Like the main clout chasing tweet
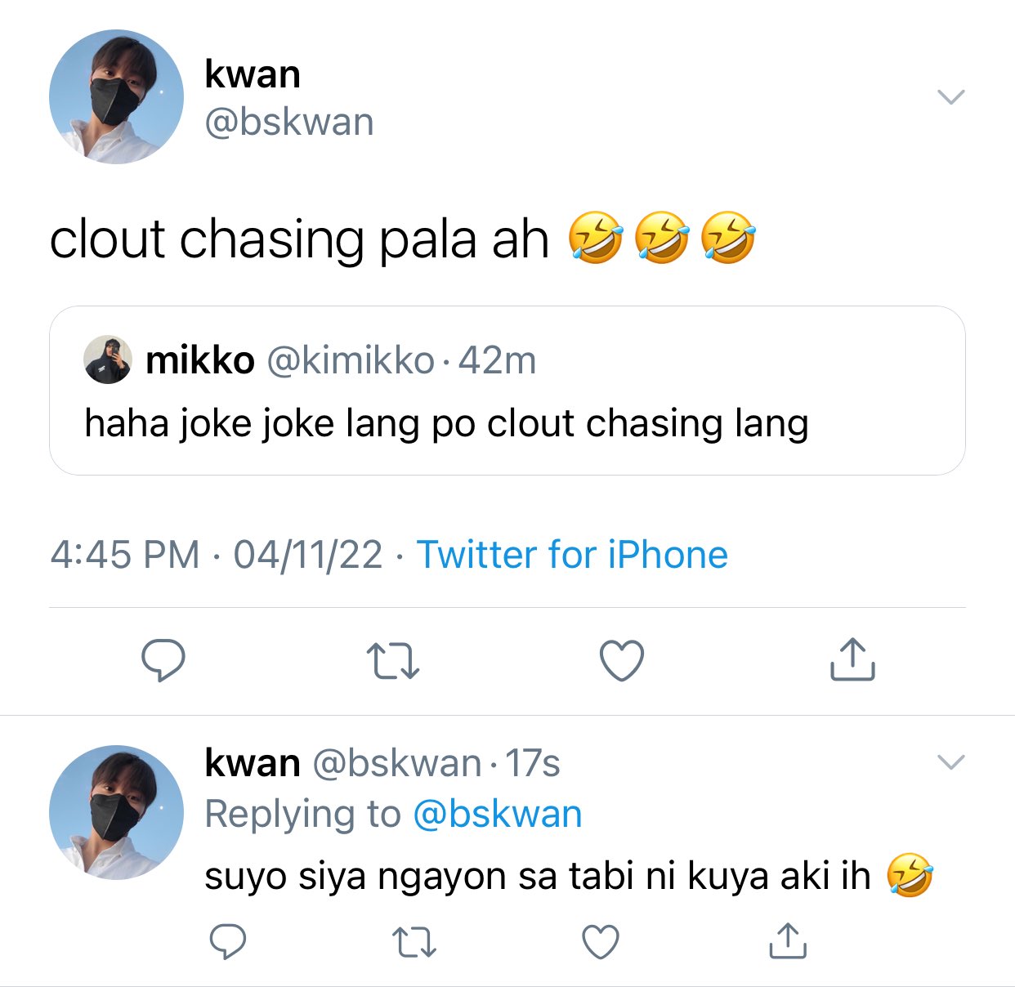The image size is (1015, 987). click(x=622, y=660)
